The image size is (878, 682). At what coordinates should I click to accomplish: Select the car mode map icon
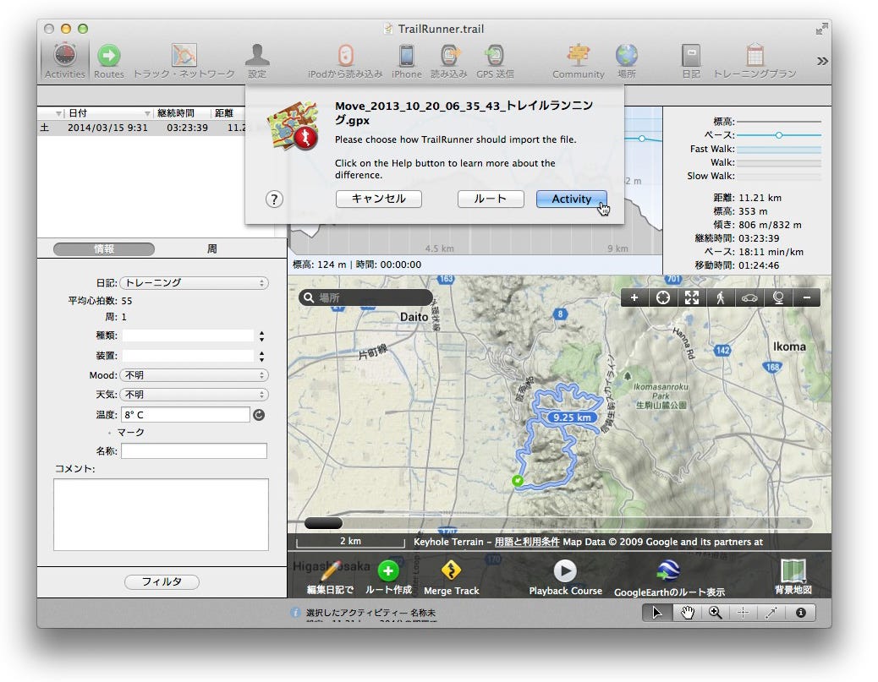pyautogui.click(x=749, y=298)
